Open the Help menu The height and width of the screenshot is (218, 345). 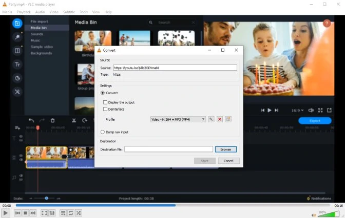108,12
